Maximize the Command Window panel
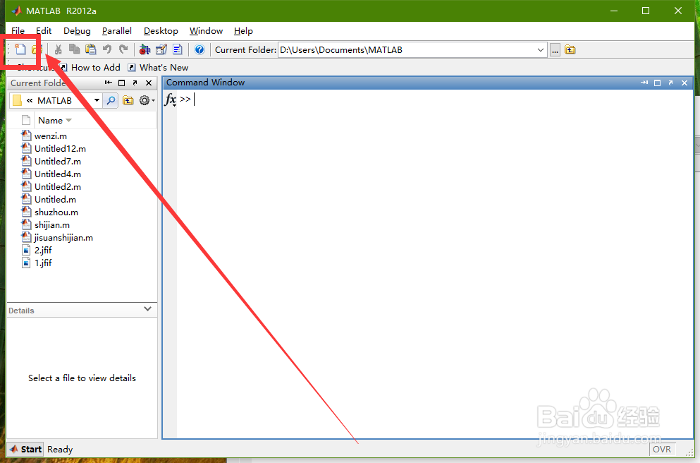The height and width of the screenshot is (463, 700). [657, 83]
